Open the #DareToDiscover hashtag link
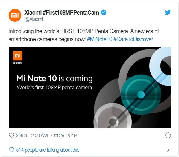The width and height of the screenshot is (179, 157). pos(133,39)
